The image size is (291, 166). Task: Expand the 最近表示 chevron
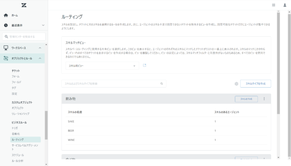coord(43,25)
